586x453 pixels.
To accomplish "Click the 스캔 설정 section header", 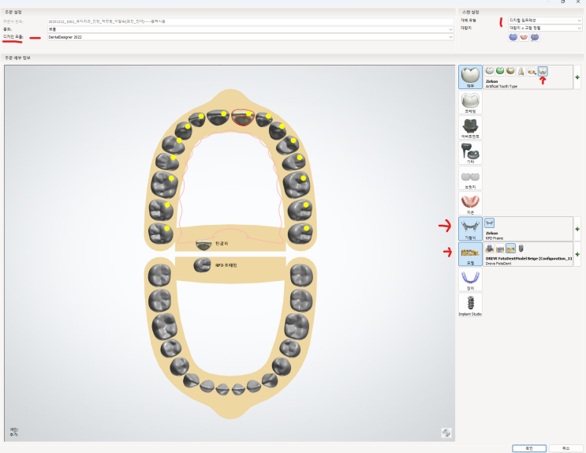I will (x=471, y=13).
